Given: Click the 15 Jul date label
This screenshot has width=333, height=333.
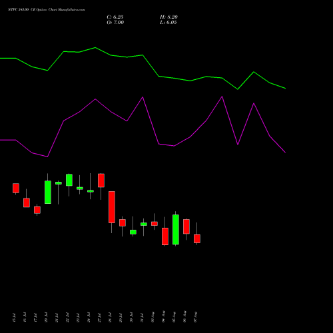Looking at the screenshot, I should (x=15, y=318).
